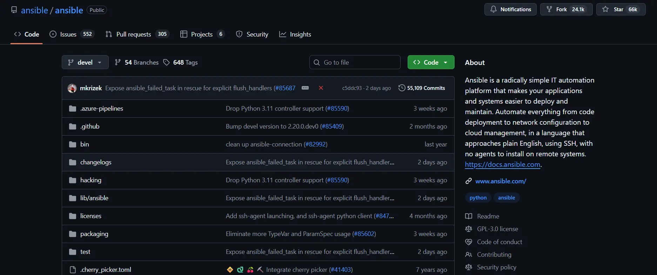Click the Fork icon

pos(549,9)
